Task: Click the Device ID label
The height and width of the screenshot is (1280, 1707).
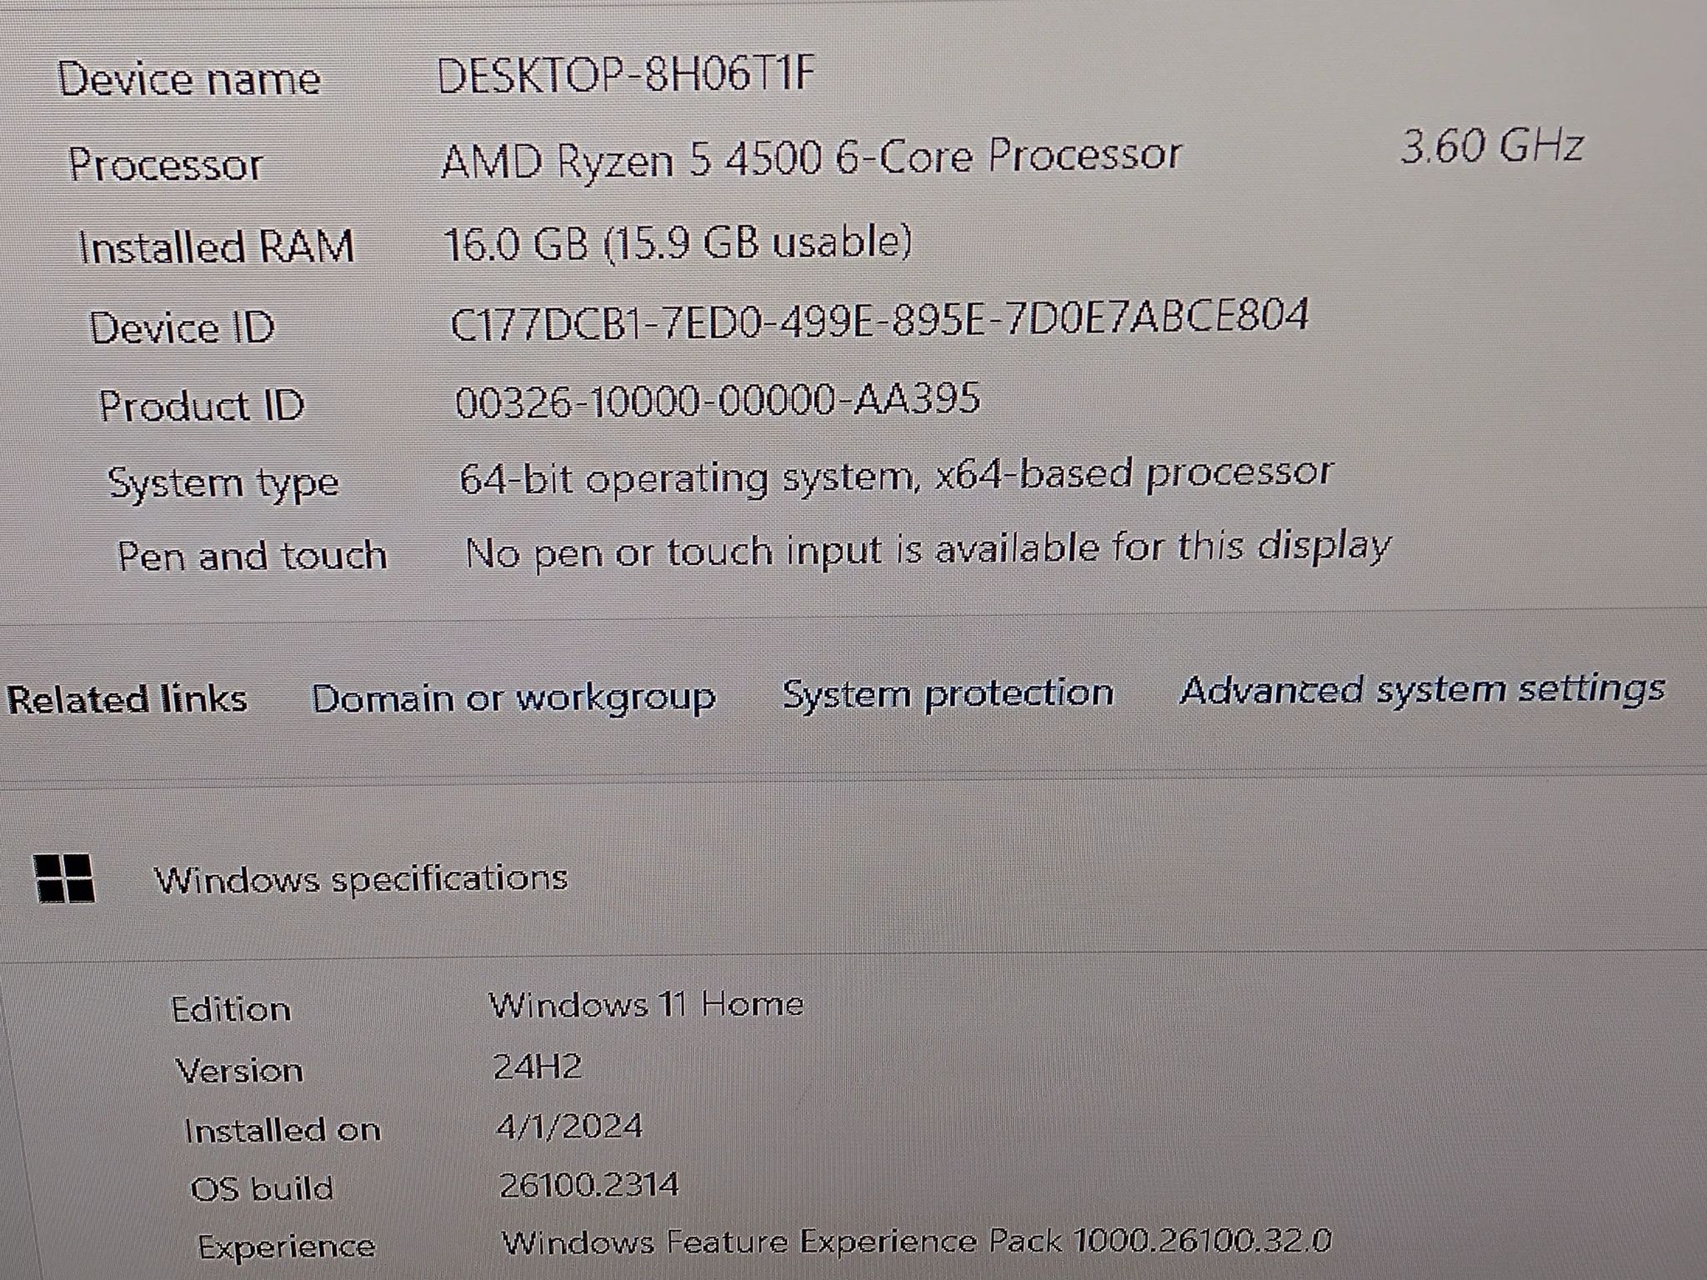Action: pyautogui.click(x=182, y=327)
